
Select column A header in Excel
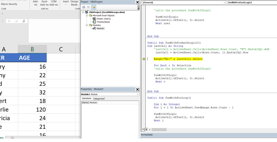pyautogui.click(x=9, y=49)
